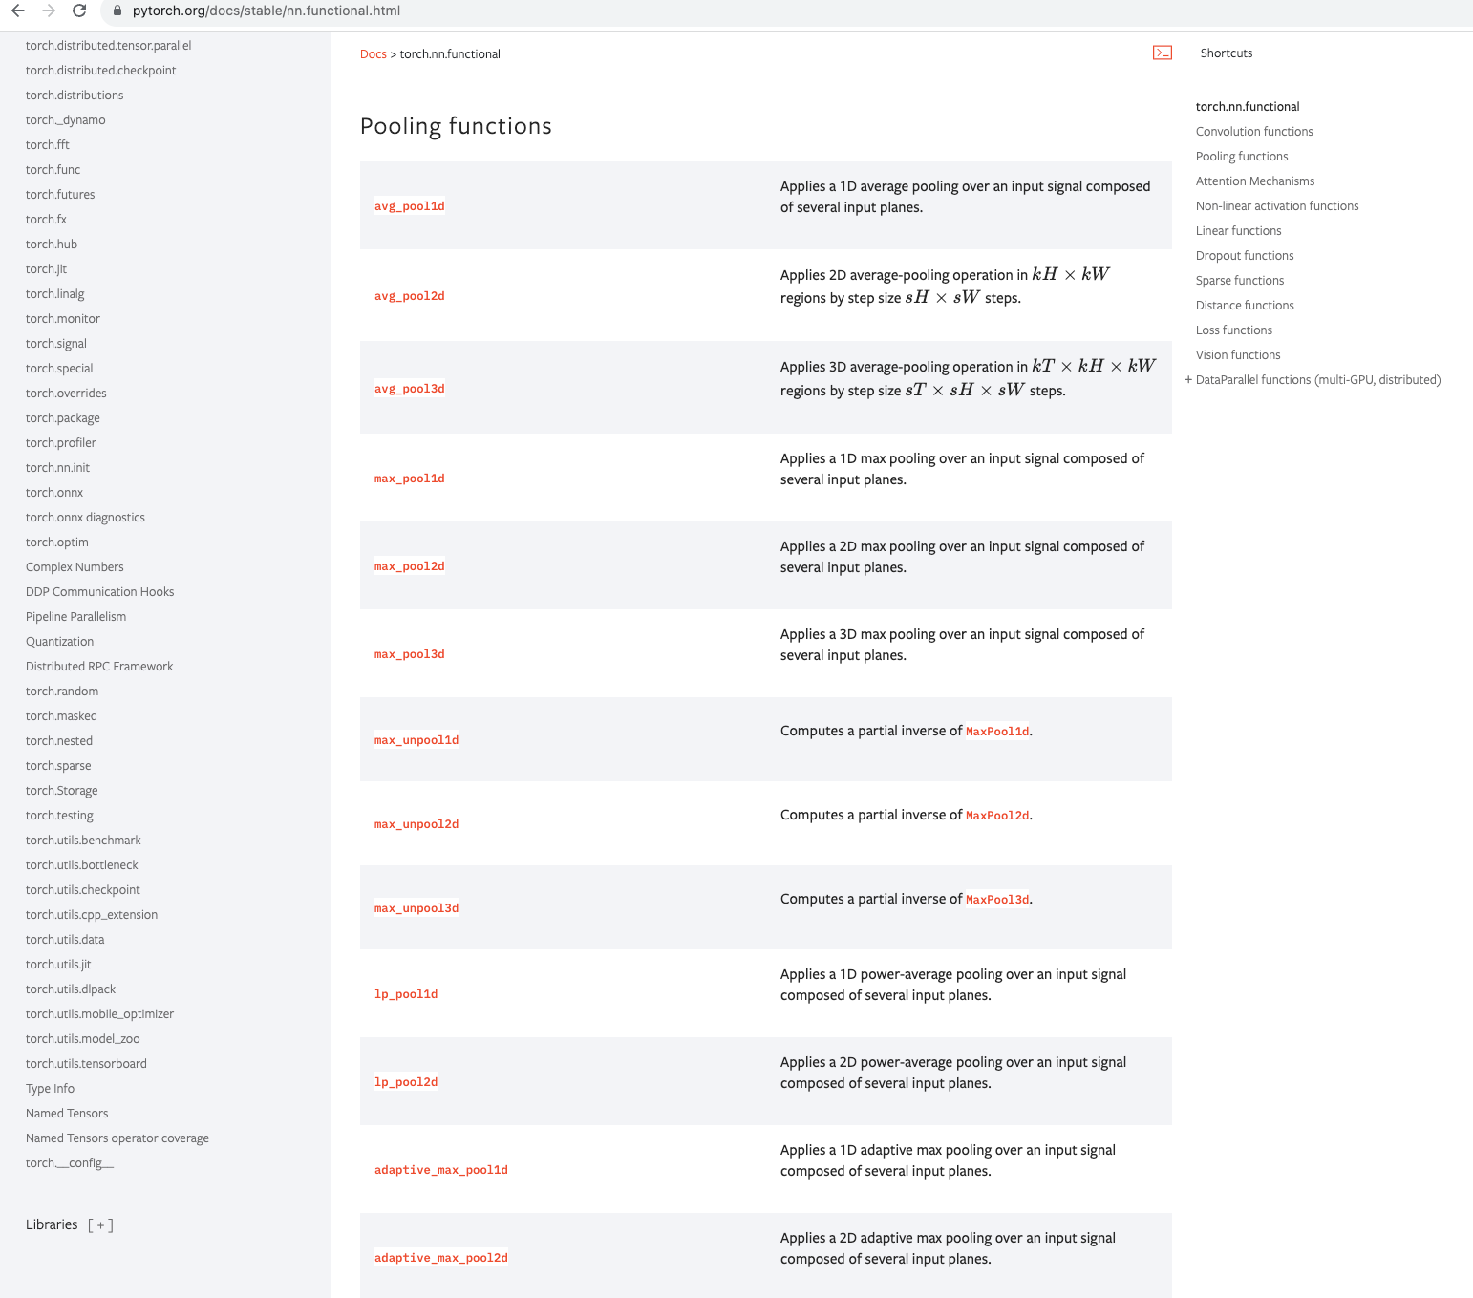Viewport: 1473px width, 1298px height.
Task: Follow the MaxPool2d reference link
Action: (x=997, y=816)
